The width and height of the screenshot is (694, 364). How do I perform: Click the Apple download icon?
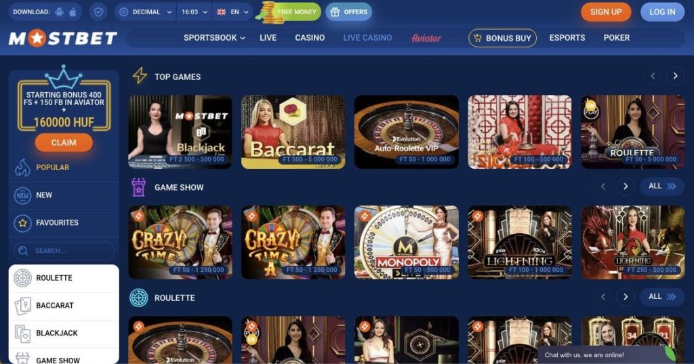tap(73, 12)
